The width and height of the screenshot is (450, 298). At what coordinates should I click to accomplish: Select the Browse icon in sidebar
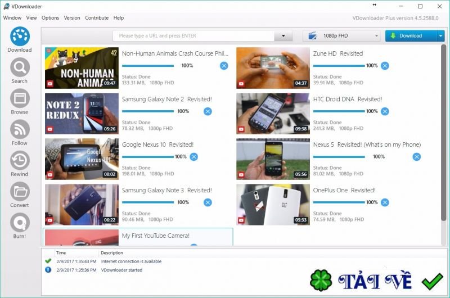pyautogui.click(x=19, y=100)
